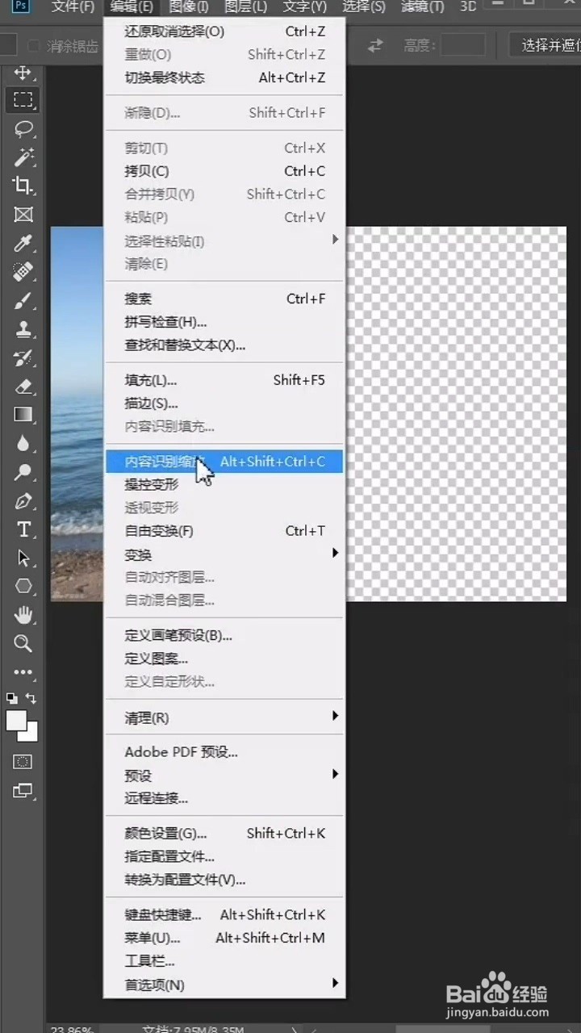
Task: Open the 滤镜(T) menu
Action: click(423, 6)
